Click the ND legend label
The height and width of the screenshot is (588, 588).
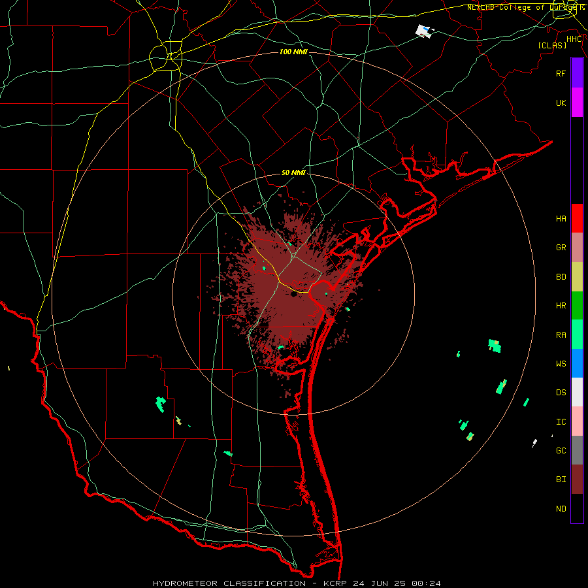pos(561,509)
